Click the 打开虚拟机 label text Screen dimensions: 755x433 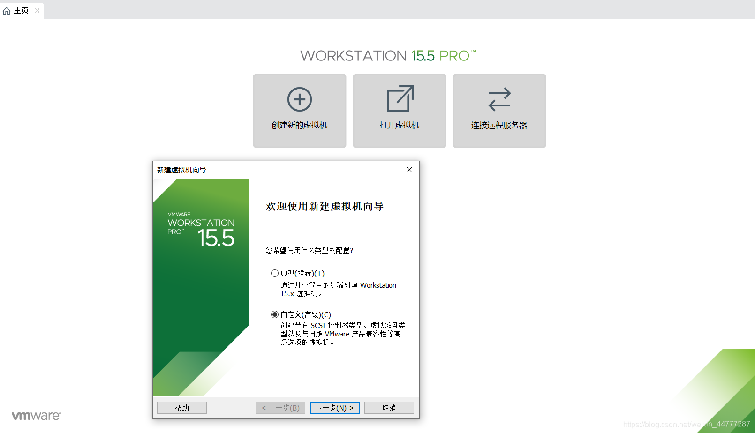[x=400, y=125]
